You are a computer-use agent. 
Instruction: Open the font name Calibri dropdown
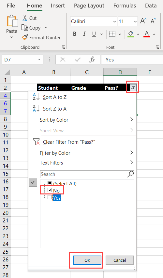114,21
